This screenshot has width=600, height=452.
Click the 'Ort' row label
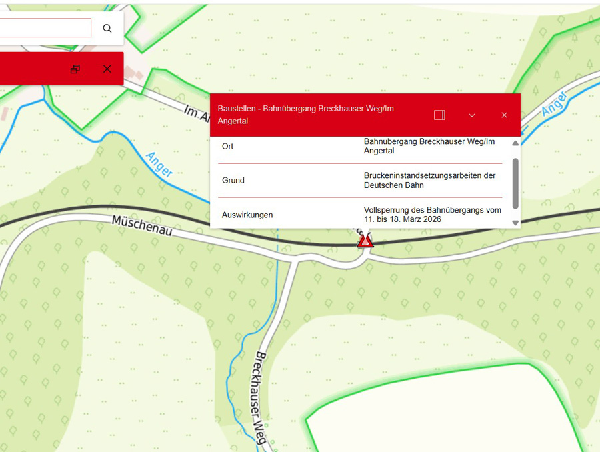[228, 146]
